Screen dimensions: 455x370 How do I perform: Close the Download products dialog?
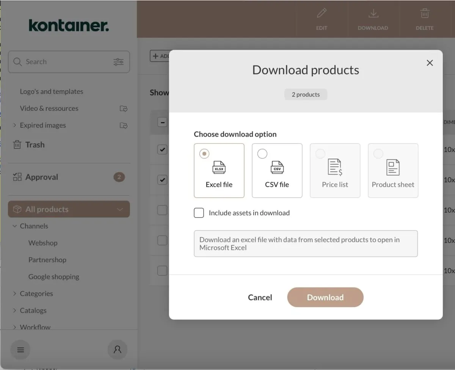(x=430, y=63)
